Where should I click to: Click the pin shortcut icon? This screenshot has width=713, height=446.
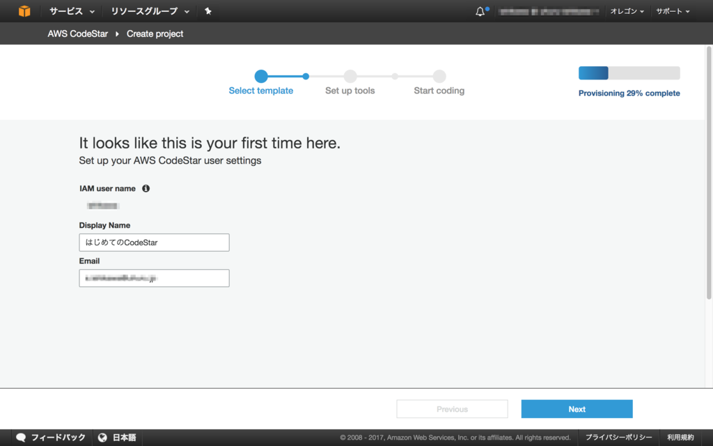[208, 11]
